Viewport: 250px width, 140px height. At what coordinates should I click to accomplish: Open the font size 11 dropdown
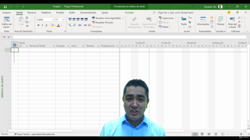point(63,19)
